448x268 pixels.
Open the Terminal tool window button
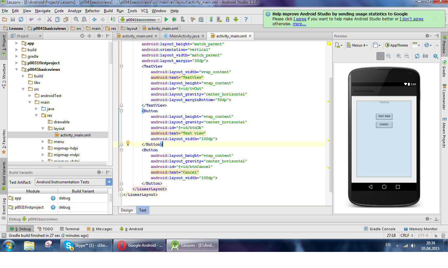click(x=70, y=229)
